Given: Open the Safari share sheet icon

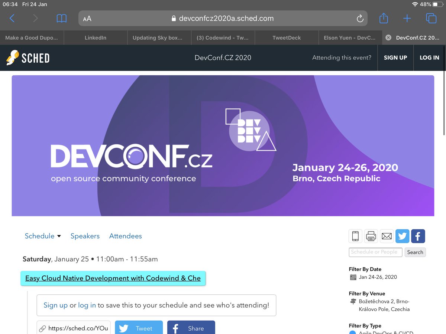Looking at the screenshot, I should (384, 18).
